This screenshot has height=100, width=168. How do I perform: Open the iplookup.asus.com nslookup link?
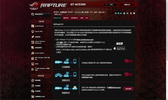point(73,50)
